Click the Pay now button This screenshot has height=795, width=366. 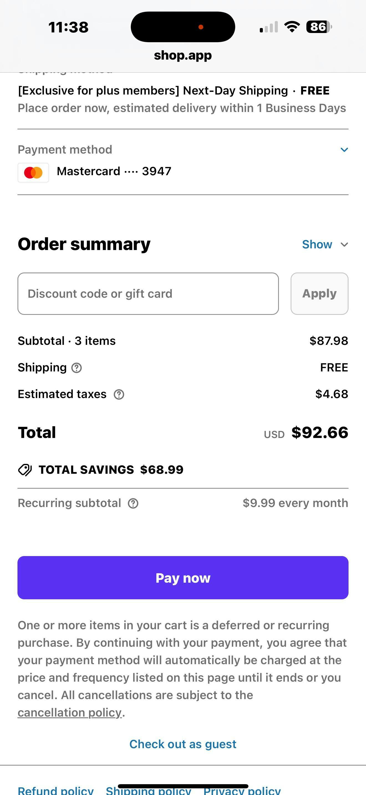pos(183,578)
